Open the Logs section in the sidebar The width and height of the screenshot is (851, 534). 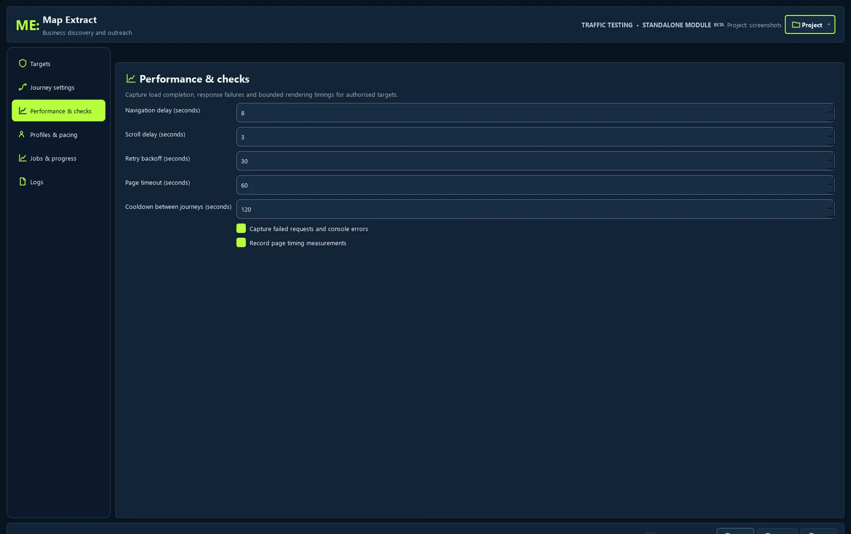tap(59, 182)
